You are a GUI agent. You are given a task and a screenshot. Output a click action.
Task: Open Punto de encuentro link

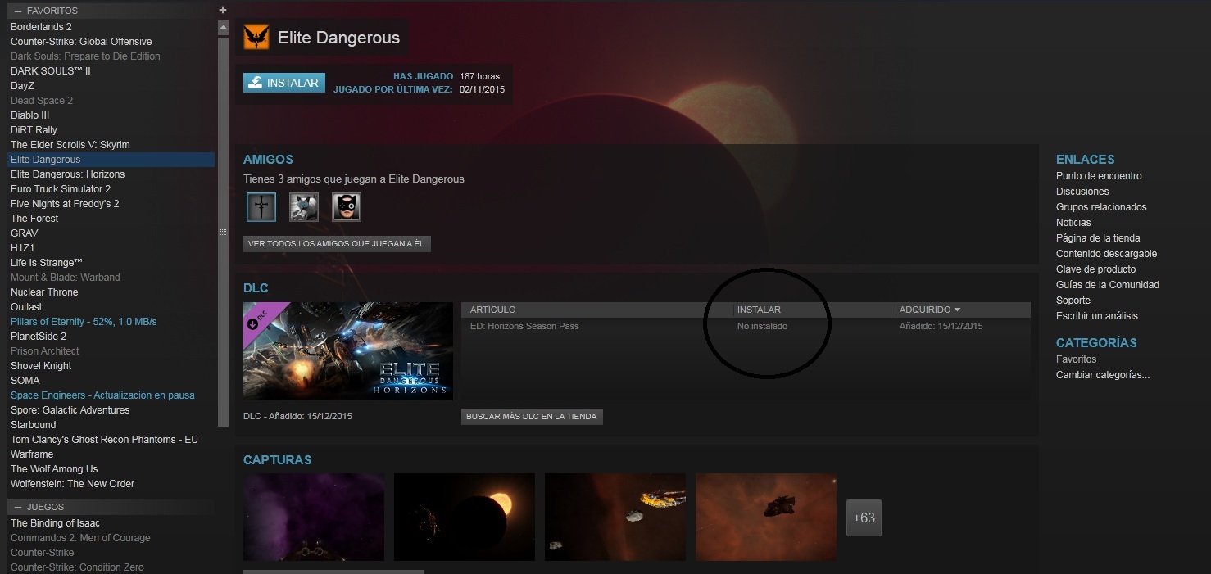pos(1099,176)
